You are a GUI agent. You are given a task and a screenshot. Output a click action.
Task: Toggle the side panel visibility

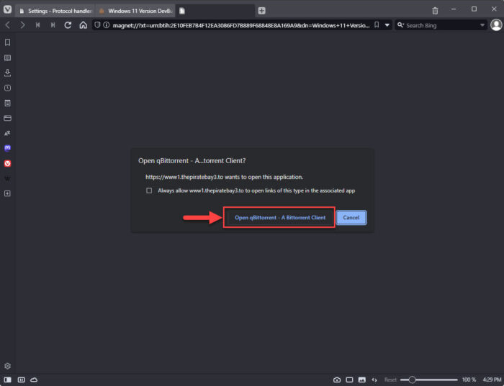click(x=7, y=380)
